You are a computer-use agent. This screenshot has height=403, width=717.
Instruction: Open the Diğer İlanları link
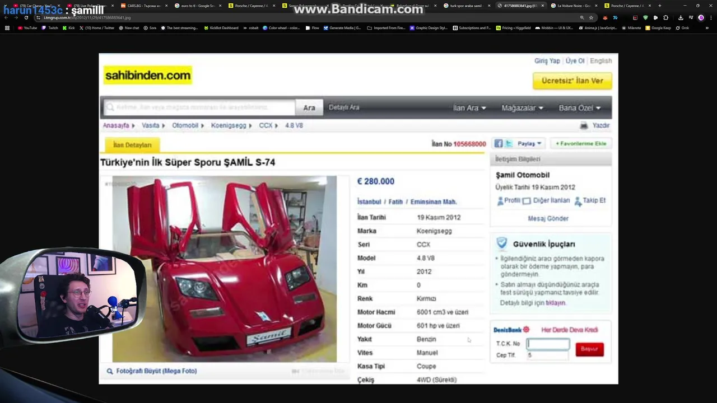coord(547,200)
